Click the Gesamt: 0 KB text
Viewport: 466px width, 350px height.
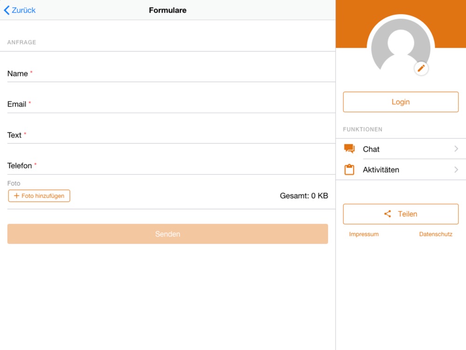304,196
